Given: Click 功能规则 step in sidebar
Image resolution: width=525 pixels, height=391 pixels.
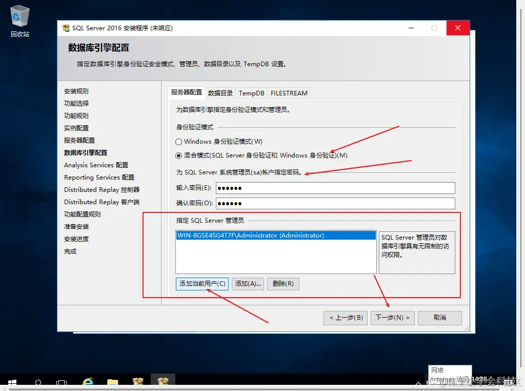Looking at the screenshot, I should pos(76,116).
